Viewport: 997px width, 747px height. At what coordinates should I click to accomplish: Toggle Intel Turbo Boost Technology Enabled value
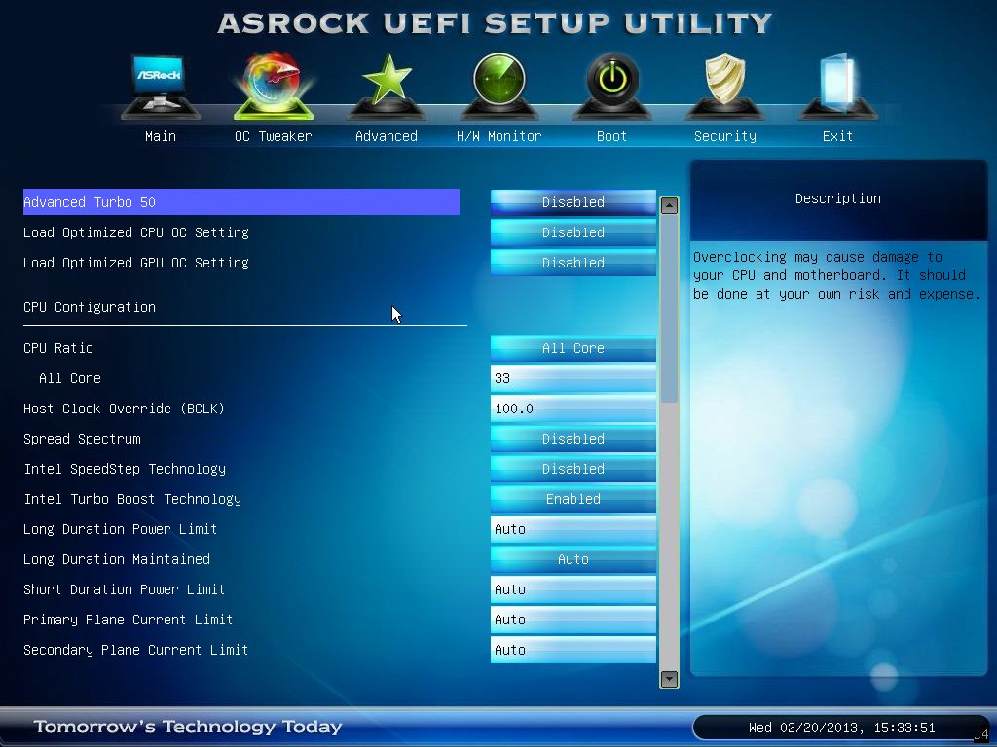(x=572, y=499)
